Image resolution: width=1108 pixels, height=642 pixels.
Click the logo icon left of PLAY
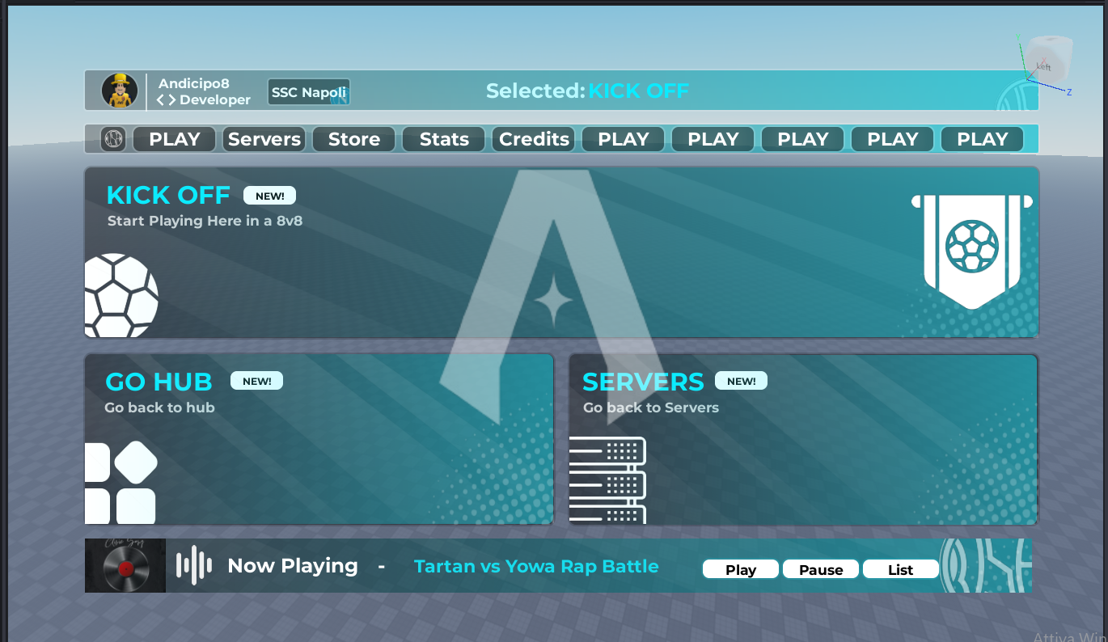(x=113, y=139)
